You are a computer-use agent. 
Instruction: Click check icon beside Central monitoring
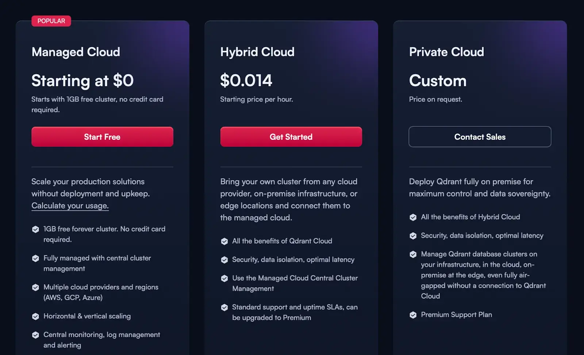pos(35,335)
